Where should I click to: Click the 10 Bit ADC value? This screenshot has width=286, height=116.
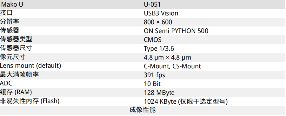[x=152, y=84]
